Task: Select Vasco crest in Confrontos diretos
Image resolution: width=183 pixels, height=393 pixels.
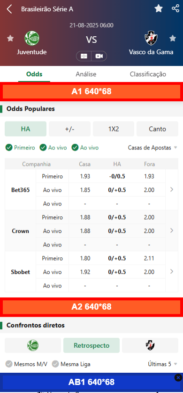Action: (150, 345)
